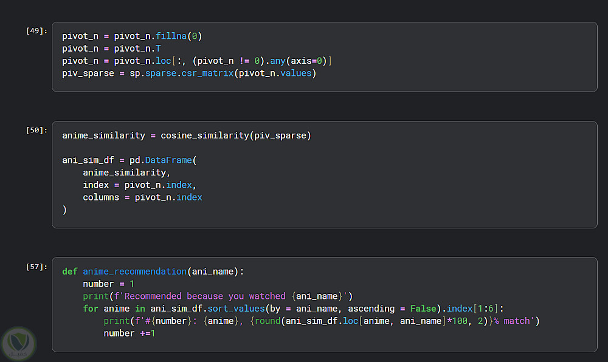Click the anime_recommendation function name
Screen dimensions: 608x362
click(x=134, y=271)
